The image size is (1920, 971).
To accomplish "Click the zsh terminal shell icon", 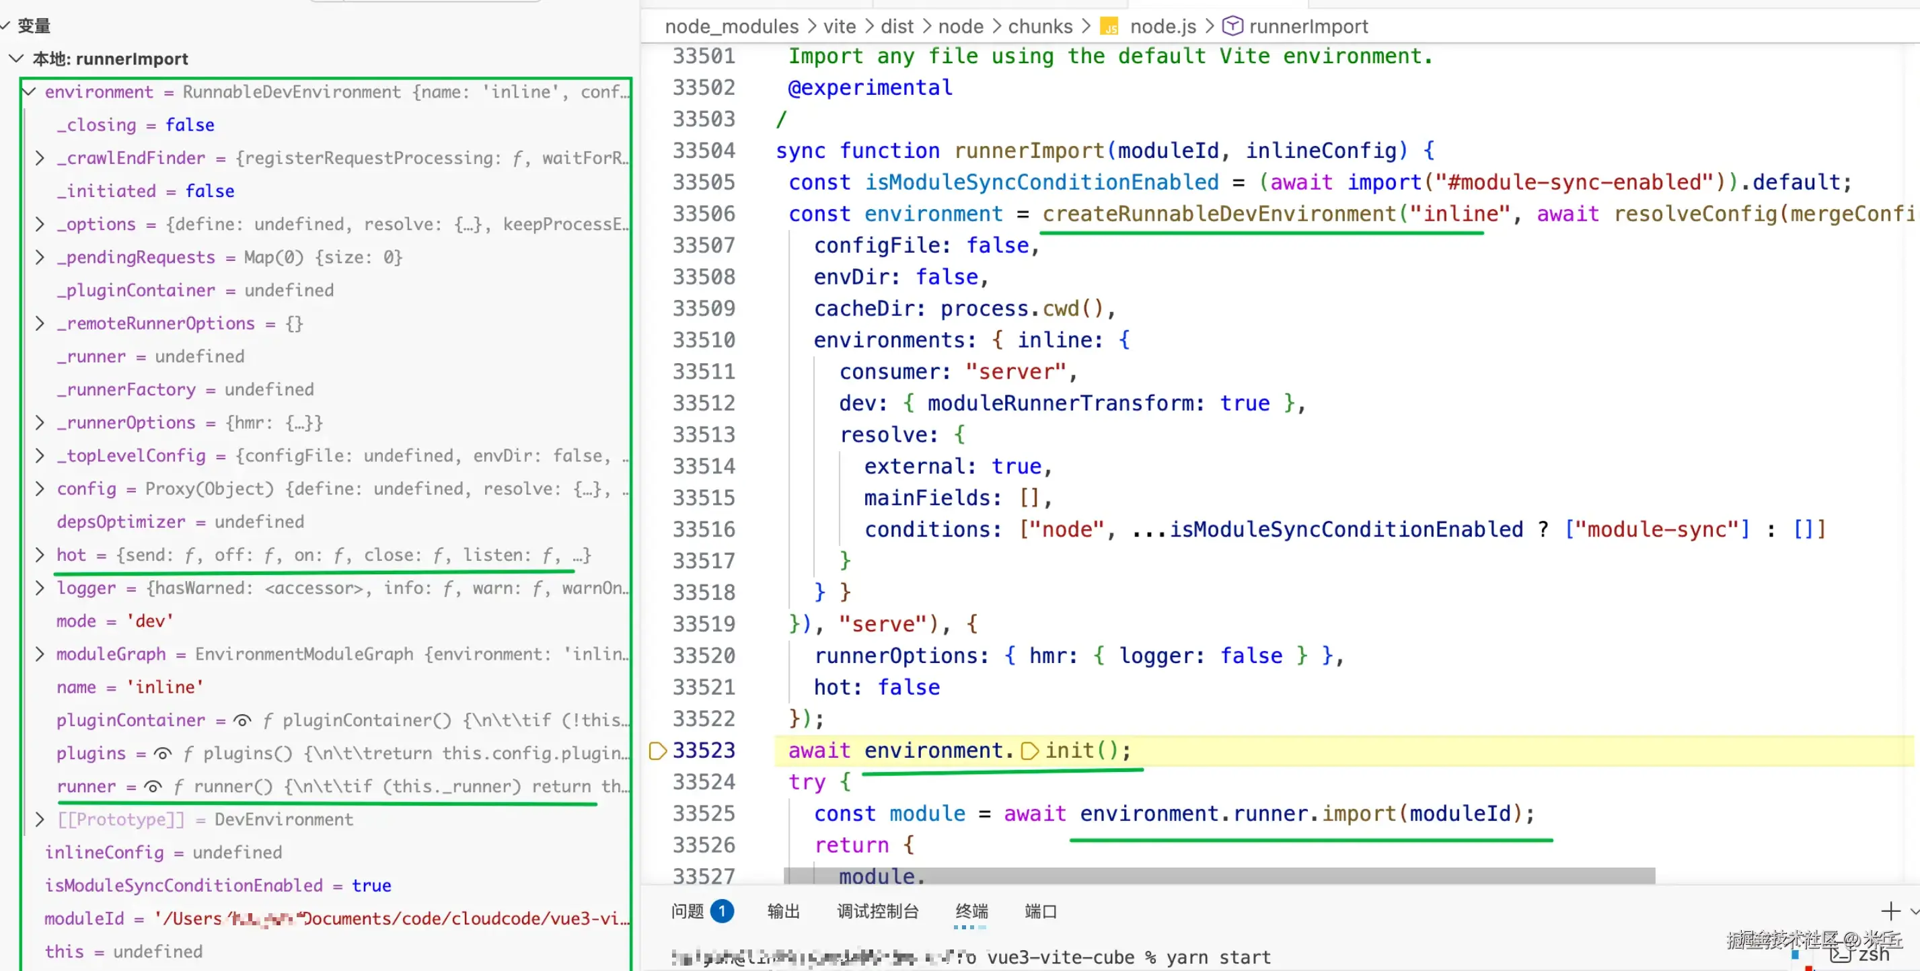I will pos(1840,954).
